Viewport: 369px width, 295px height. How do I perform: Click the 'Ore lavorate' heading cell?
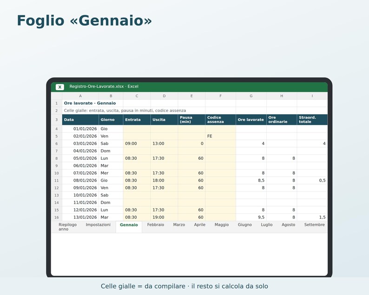point(251,120)
